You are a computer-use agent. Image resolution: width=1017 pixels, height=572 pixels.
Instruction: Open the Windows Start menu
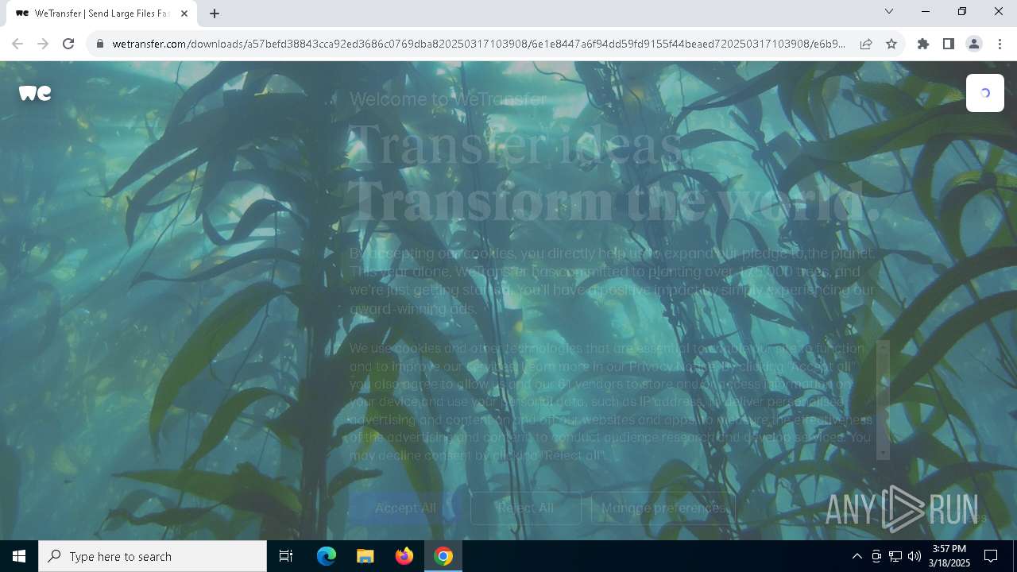click(19, 556)
